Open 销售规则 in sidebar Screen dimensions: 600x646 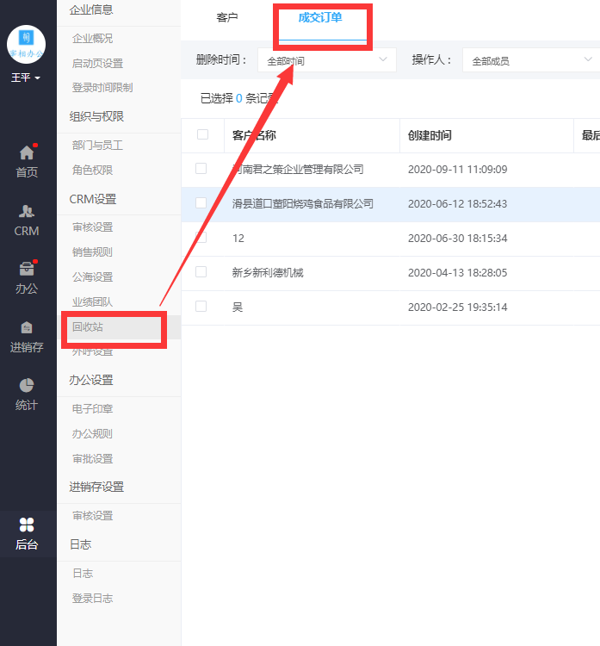92,252
